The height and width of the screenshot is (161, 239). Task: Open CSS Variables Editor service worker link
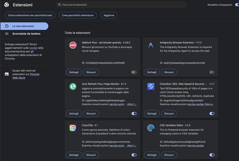click(196, 146)
